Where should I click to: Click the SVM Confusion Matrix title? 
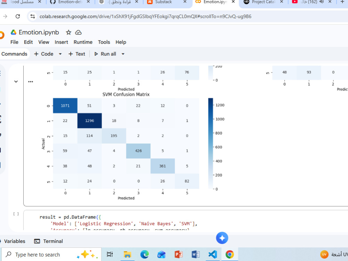126,94
